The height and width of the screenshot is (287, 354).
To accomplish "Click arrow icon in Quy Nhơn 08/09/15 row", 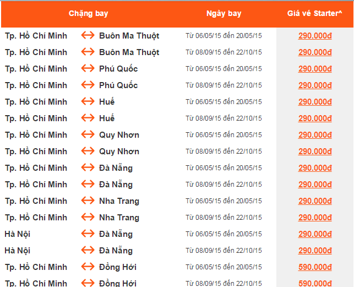I will click(x=88, y=151).
